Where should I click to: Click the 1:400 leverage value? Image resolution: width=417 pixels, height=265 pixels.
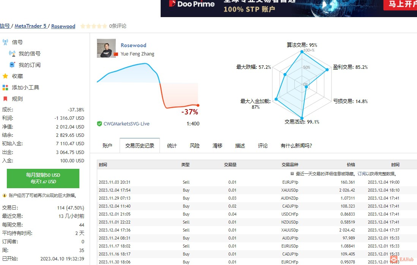coord(193,124)
